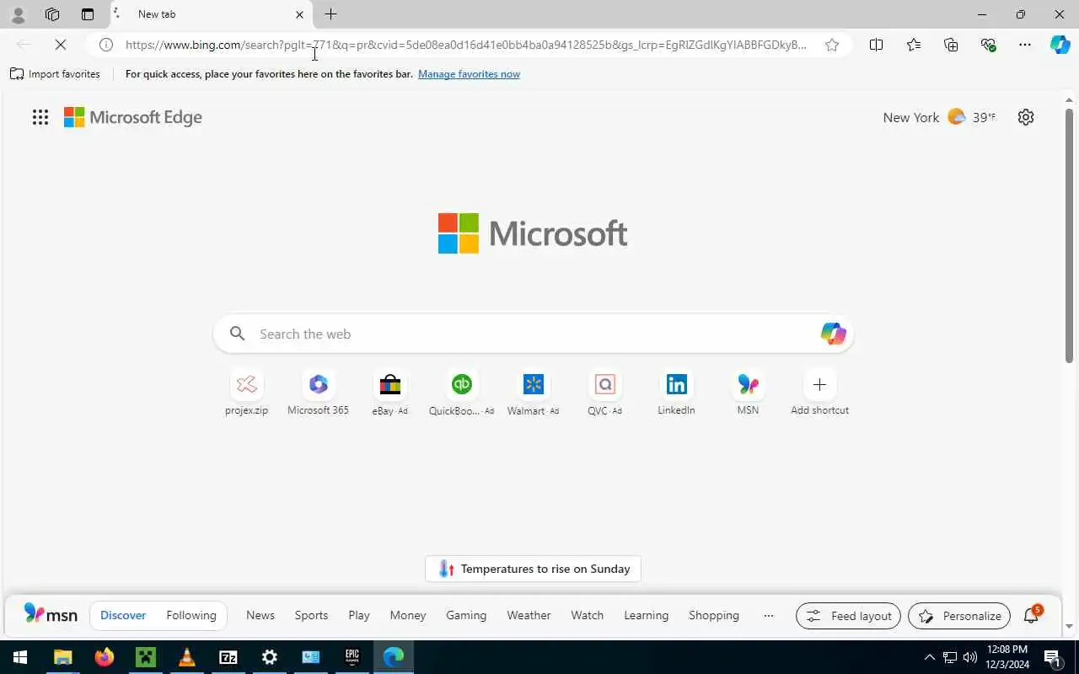This screenshot has height=674, width=1079.
Task: Stop loading the page
Action: [61, 45]
